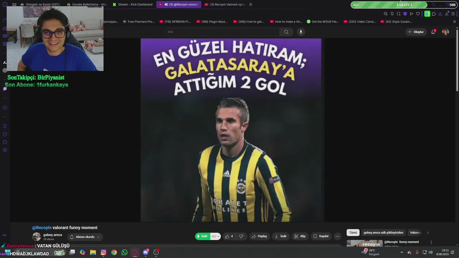The width and height of the screenshot is (459, 258).
Task: Open WhatsApp from the Windows taskbar
Action: click(124, 252)
